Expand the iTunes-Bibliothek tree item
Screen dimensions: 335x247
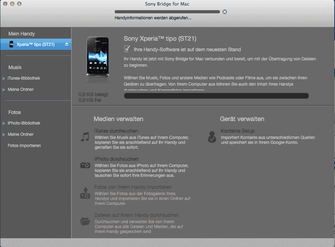coord(4,79)
